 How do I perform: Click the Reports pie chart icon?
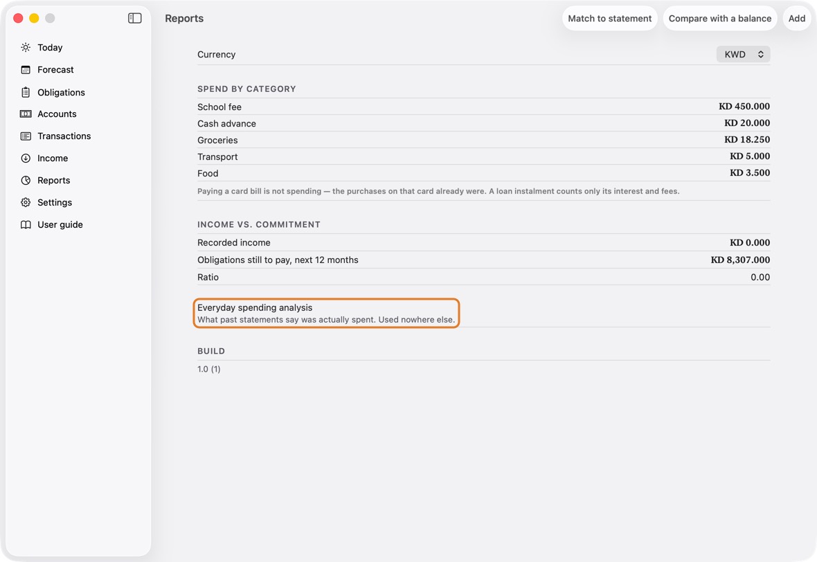[x=26, y=180]
